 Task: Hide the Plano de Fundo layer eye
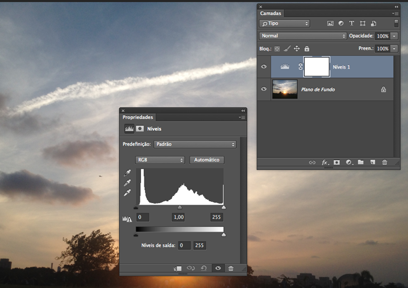(264, 89)
